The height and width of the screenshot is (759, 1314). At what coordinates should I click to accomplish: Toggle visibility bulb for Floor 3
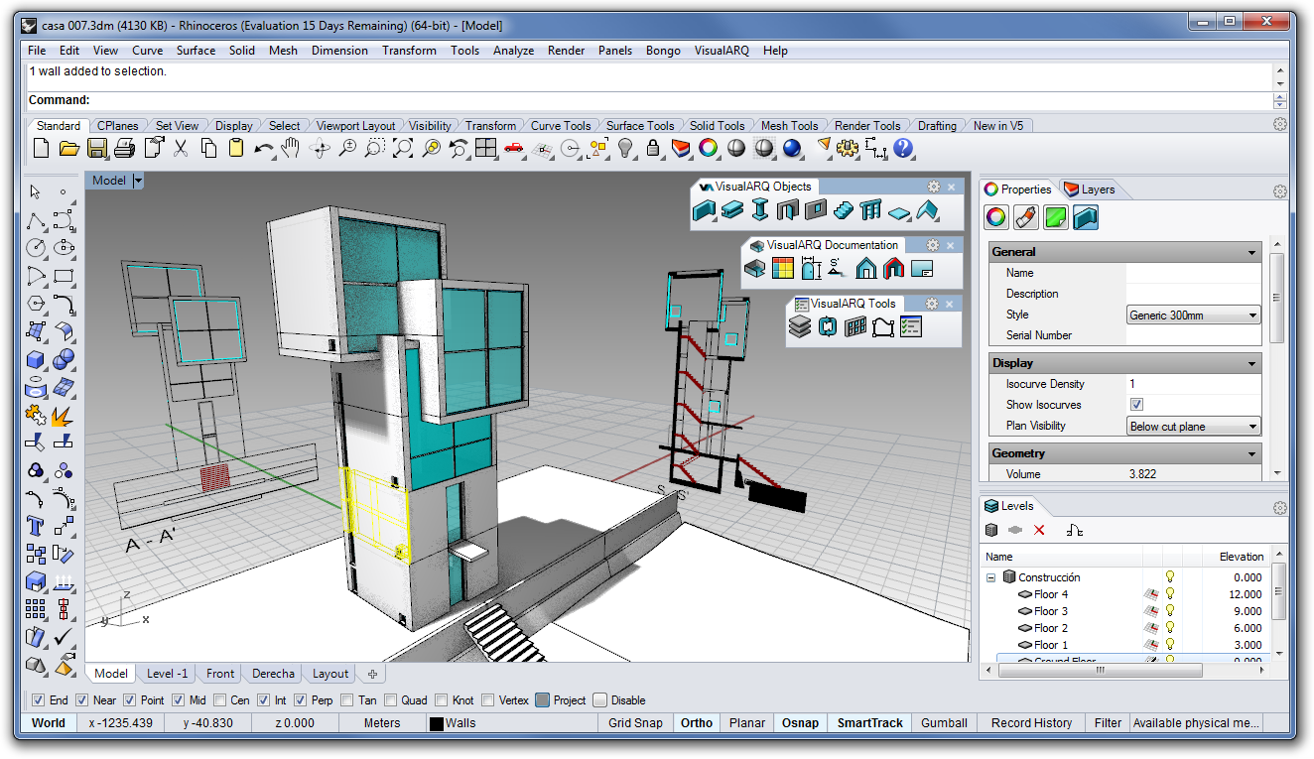point(1170,611)
